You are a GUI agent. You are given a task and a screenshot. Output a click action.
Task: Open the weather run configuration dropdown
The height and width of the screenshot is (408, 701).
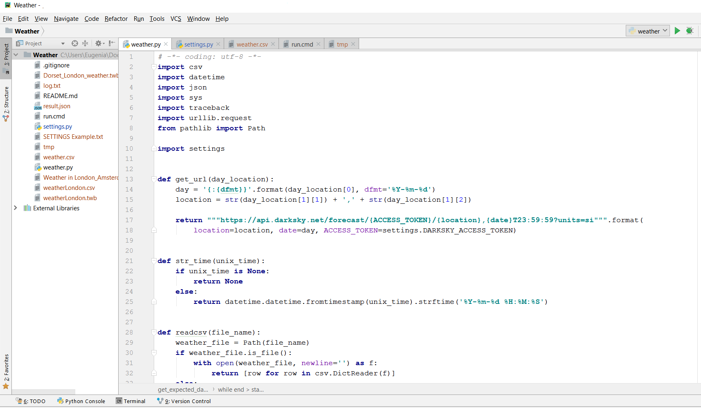(647, 31)
